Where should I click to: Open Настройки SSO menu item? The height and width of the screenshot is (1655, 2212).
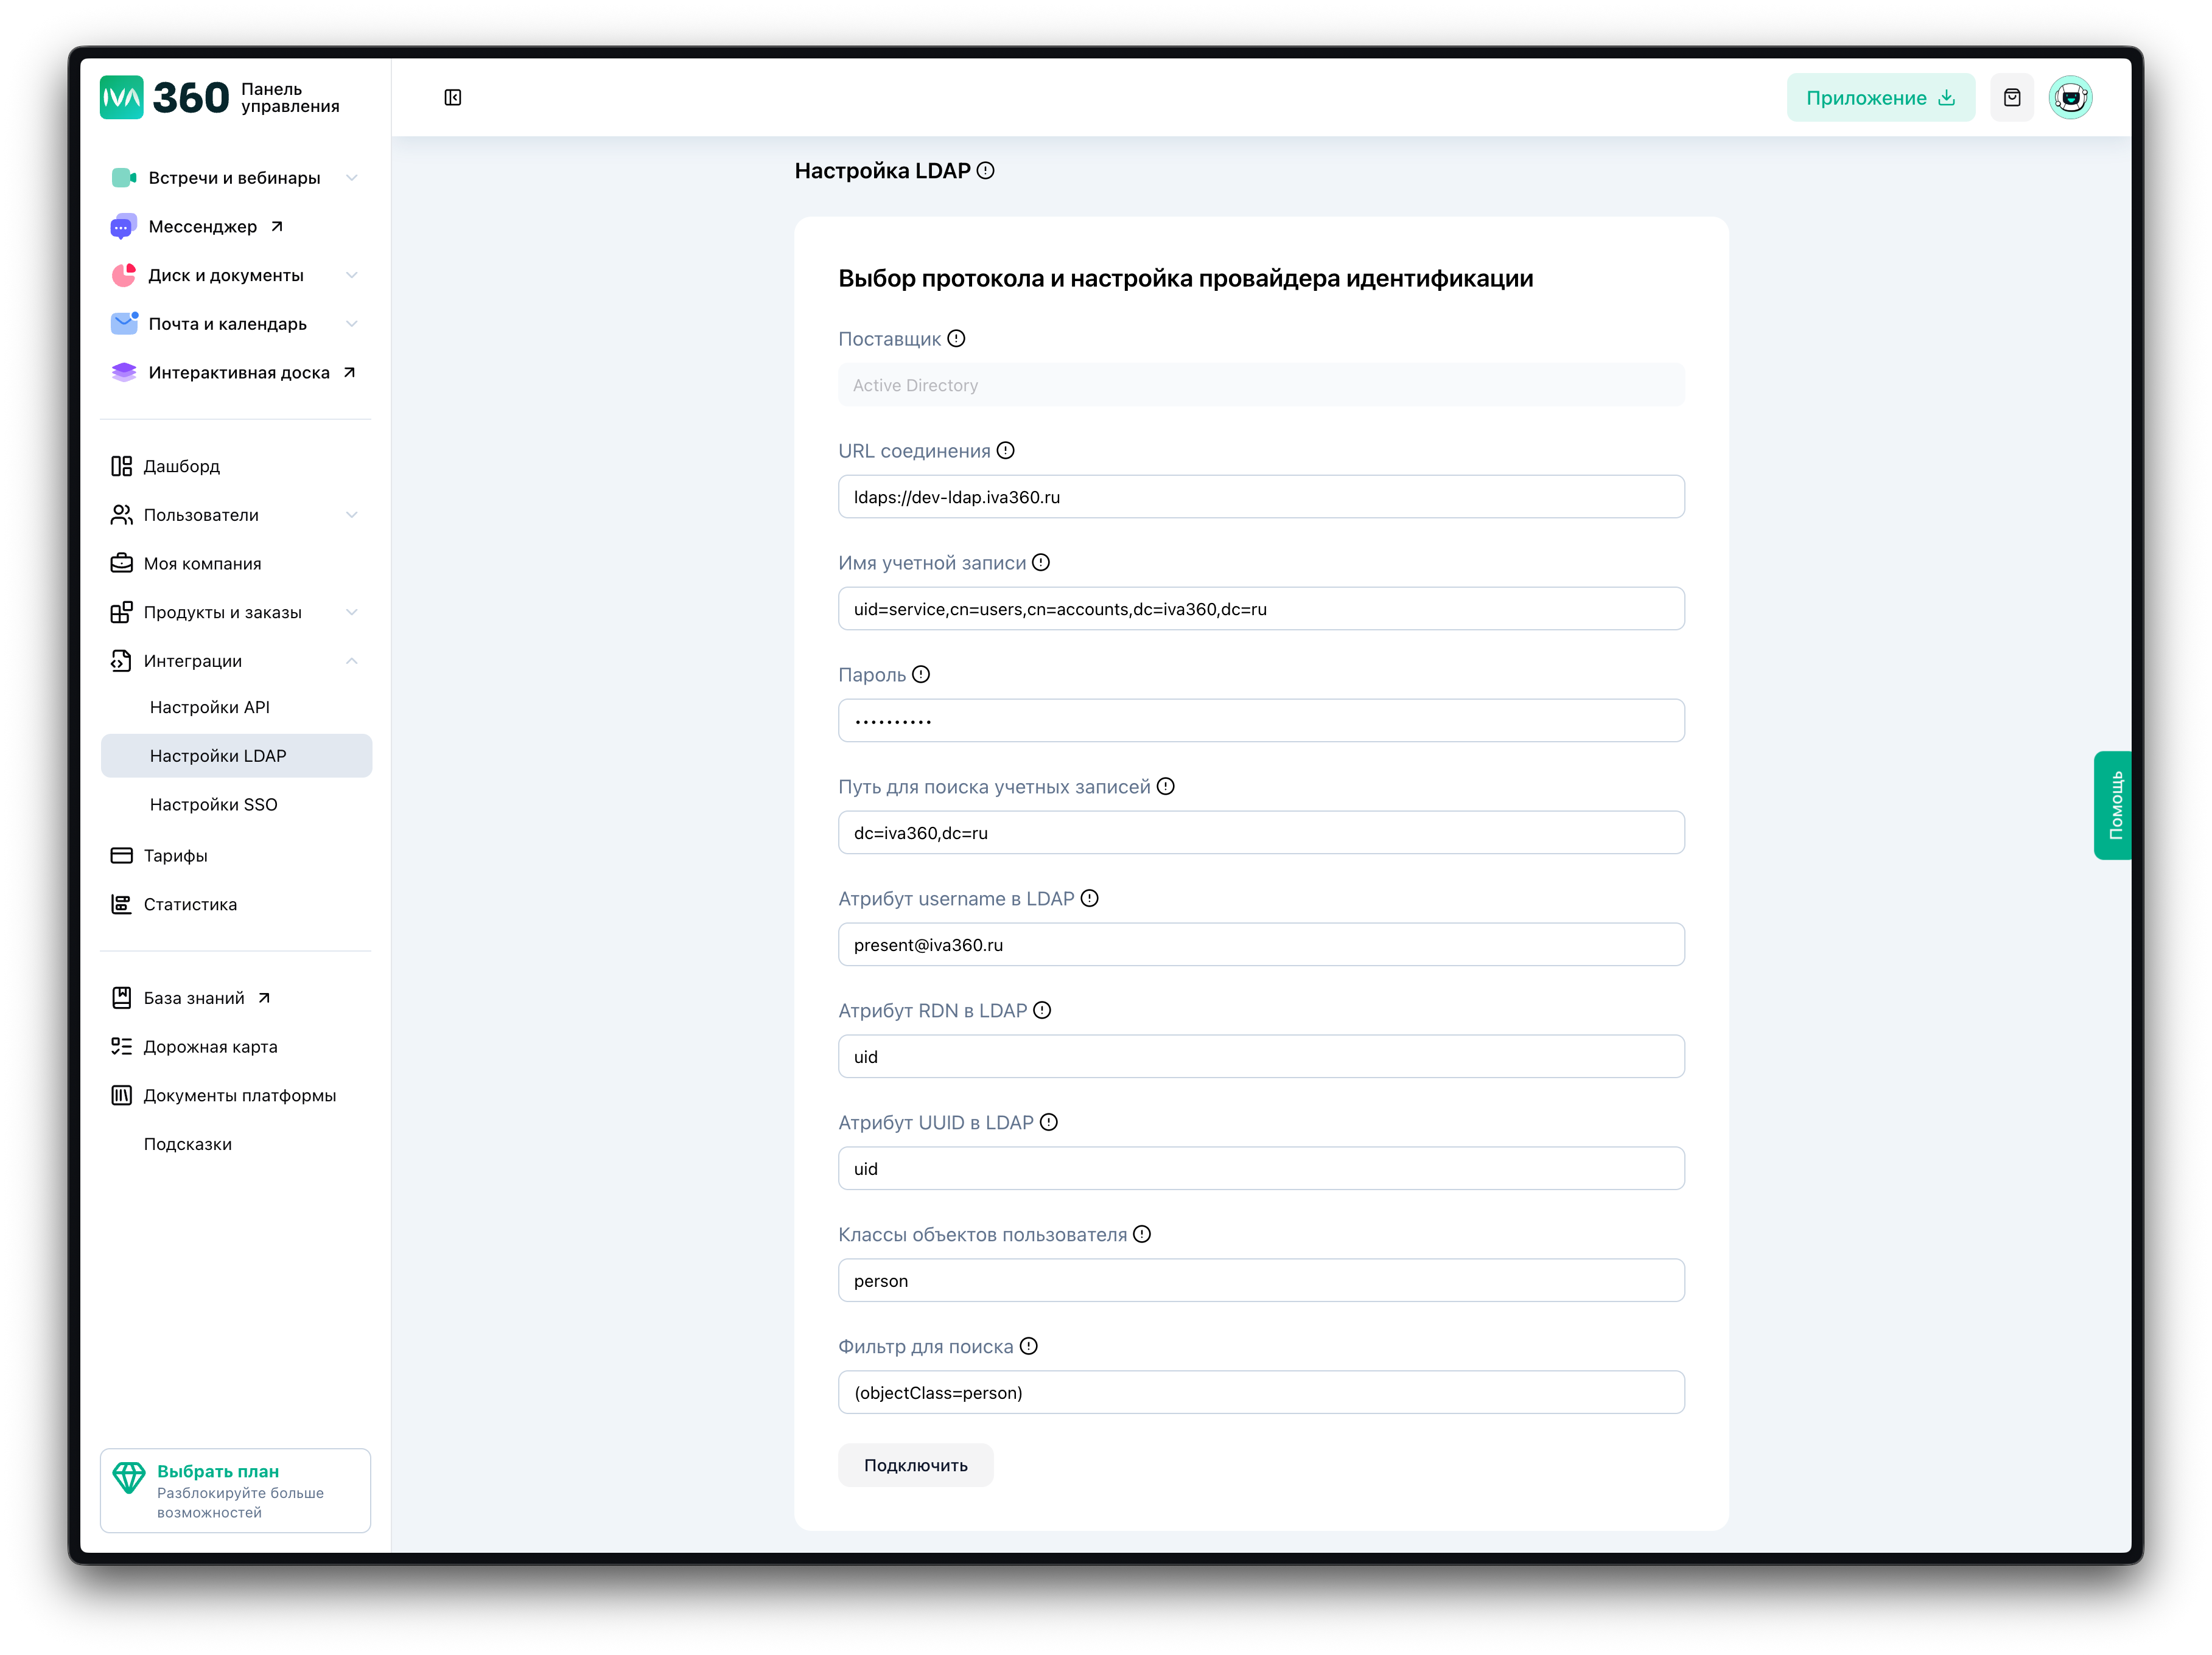tap(214, 804)
